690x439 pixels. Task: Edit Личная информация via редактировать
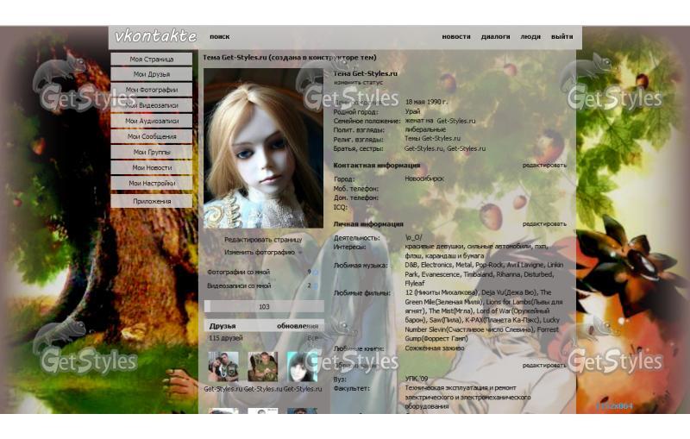[544, 224]
